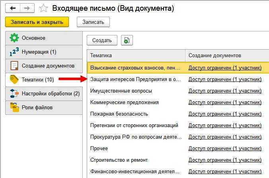Viewport: 269px width, 178px height.
Task: Open access link for Коммерческие предложения row
Action: [x=225, y=103]
